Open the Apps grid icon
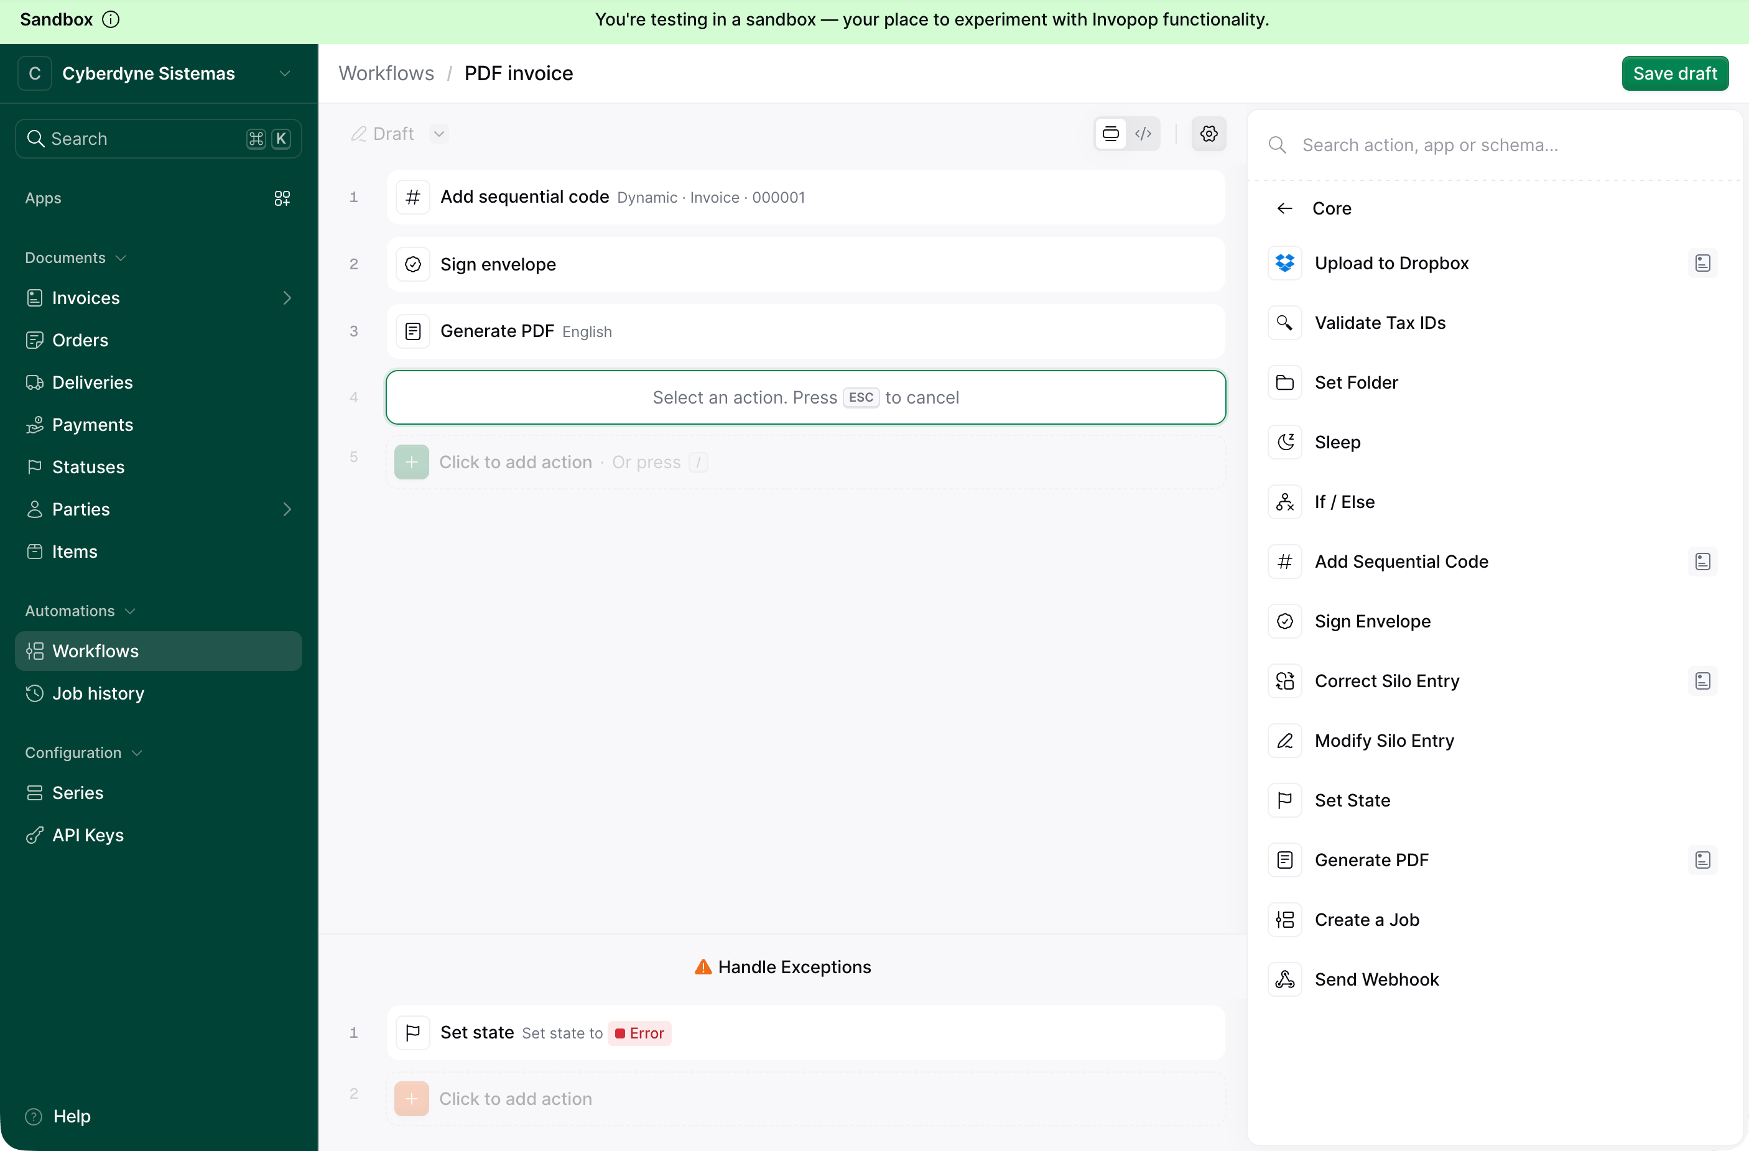 point(282,198)
